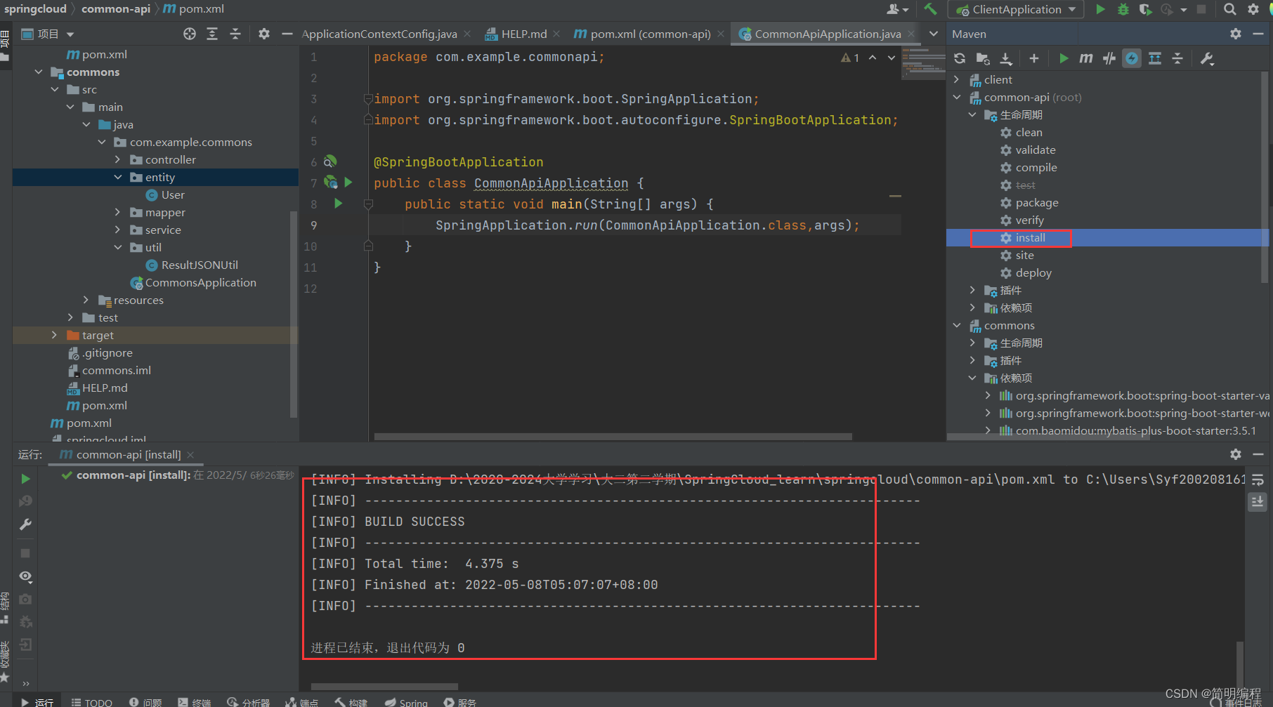This screenshot has width=1273, height=707.
Task: Expand the target folder
Action: pyautogui.click(x=54, y=335)
